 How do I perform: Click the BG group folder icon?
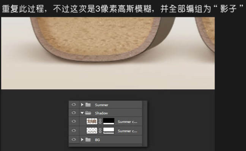(88, 140)
